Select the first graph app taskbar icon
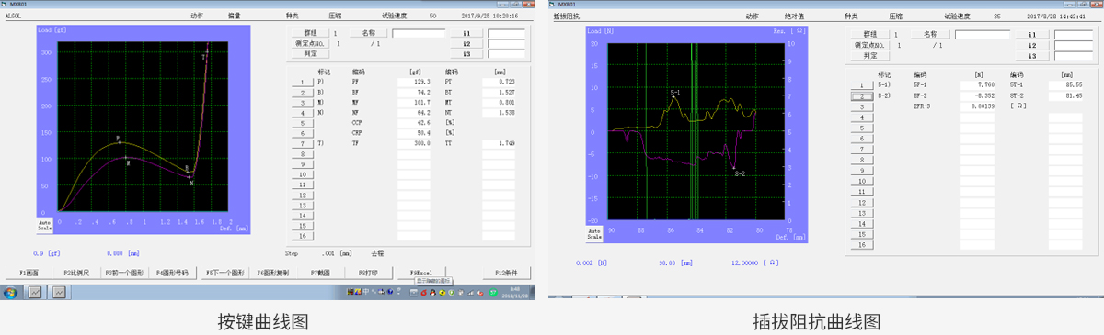Viewport: 1104px width, 335px height. point(36,293)
